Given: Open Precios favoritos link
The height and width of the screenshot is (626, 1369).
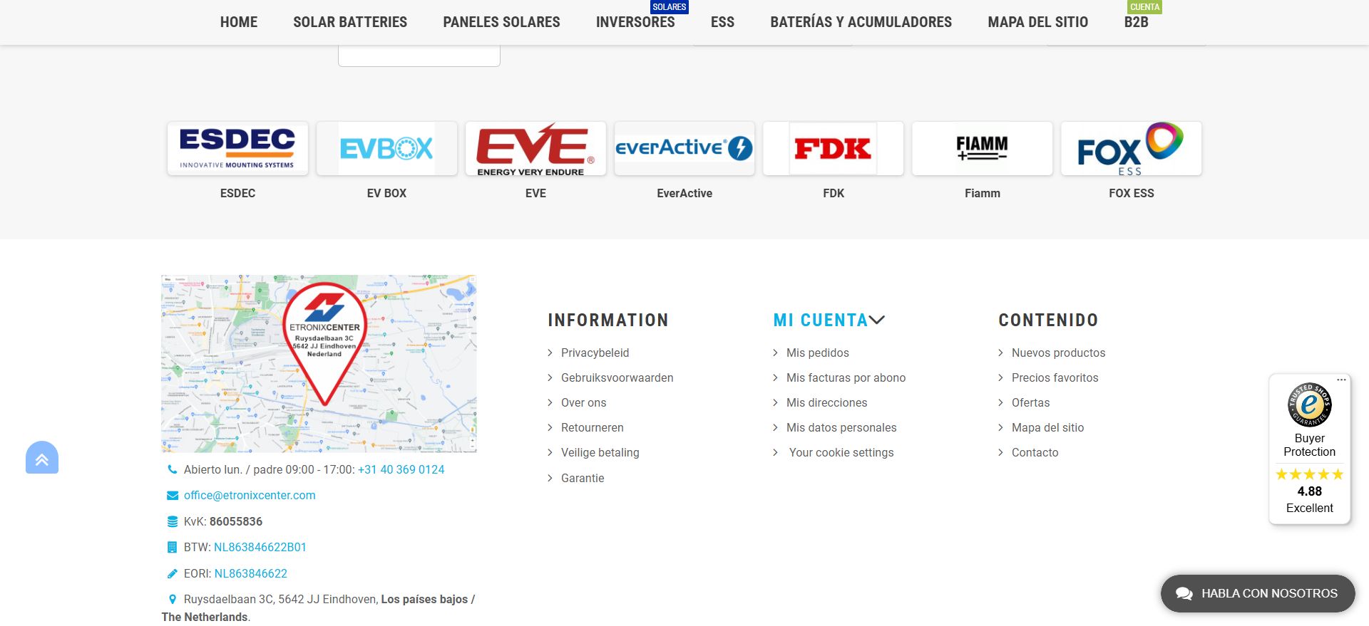Looking at the screenshot, I should 1055,378.
